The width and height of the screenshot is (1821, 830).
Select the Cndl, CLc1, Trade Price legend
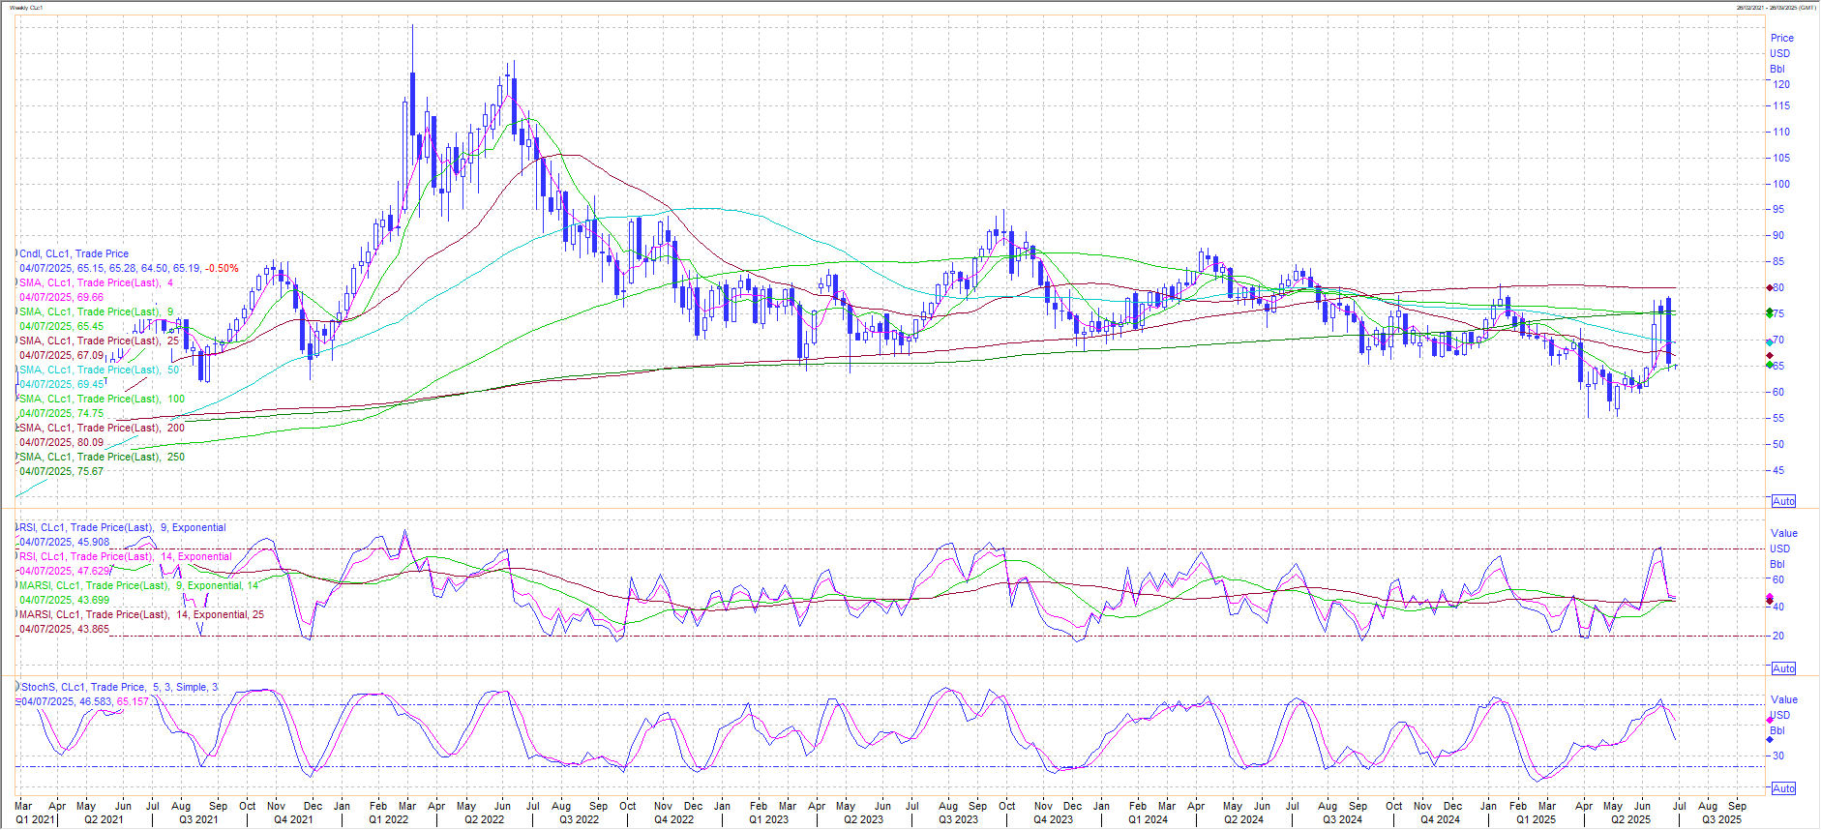pos(74,253)
